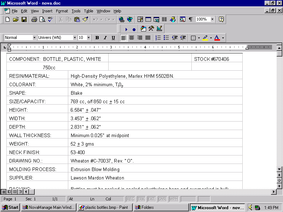The image size is (283, 212).
Task: Click the yellow Highlight color button
Action: [x=205, y=38]
